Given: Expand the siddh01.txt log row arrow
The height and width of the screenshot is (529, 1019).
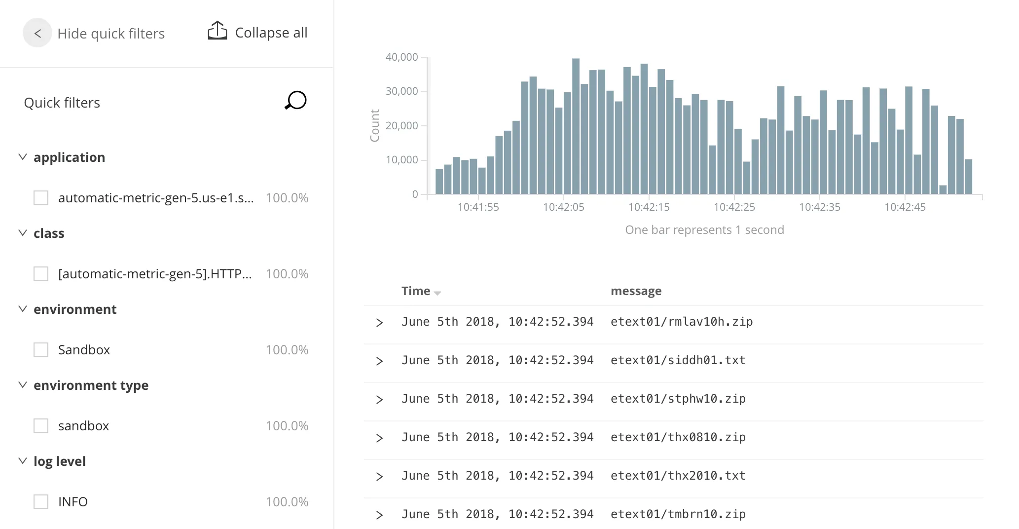Looking at the screenshot, I should tap(379, 361).
